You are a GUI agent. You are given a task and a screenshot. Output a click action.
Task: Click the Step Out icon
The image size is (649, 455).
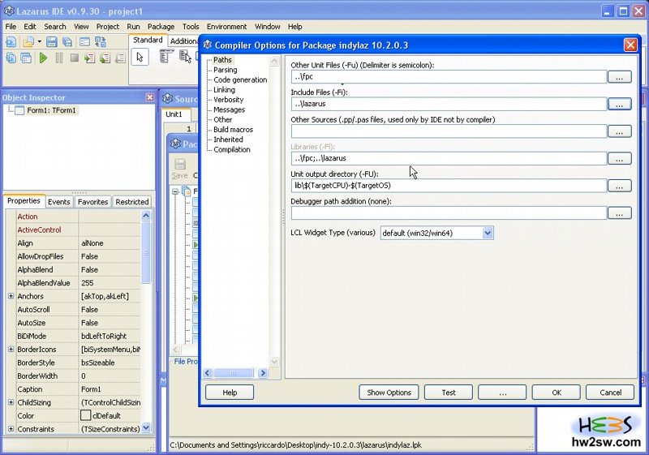120,58
